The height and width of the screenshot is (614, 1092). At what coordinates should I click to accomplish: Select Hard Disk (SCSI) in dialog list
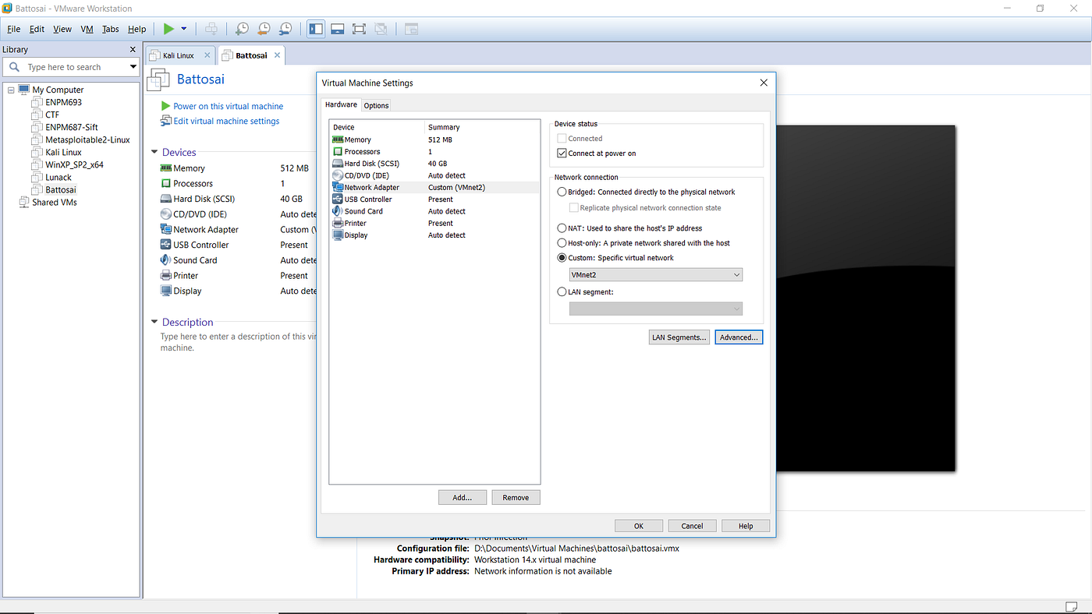click(434, 164)
